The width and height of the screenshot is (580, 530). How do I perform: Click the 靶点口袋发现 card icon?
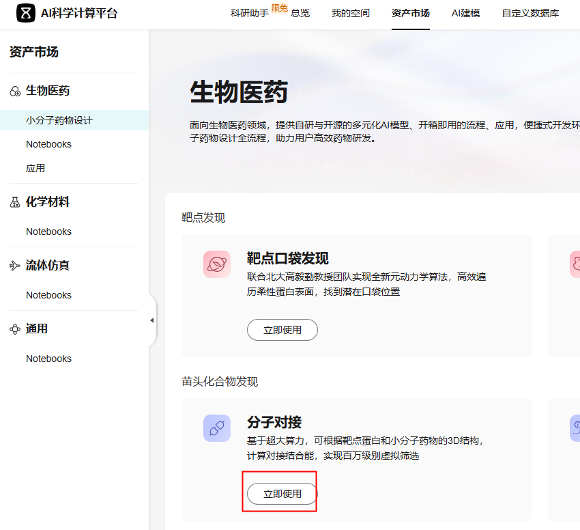pos(216,264)
